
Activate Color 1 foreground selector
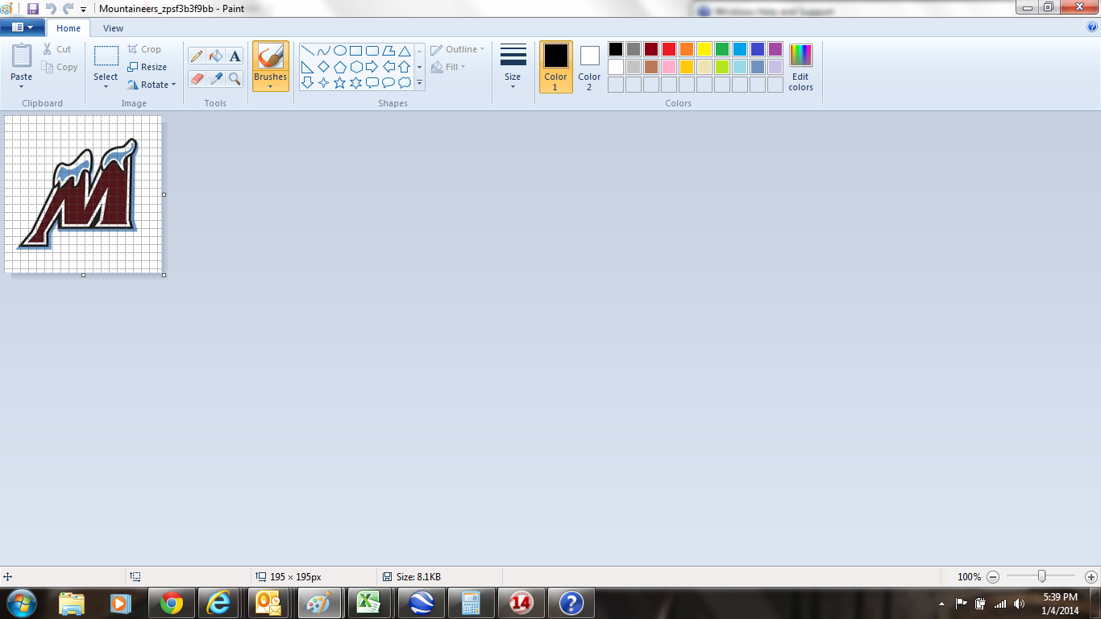click(x=555, y=67)
